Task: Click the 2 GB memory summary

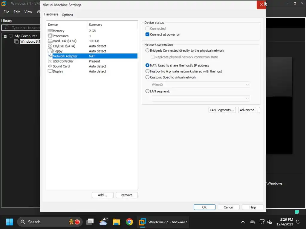Action: tap(92, 31)
